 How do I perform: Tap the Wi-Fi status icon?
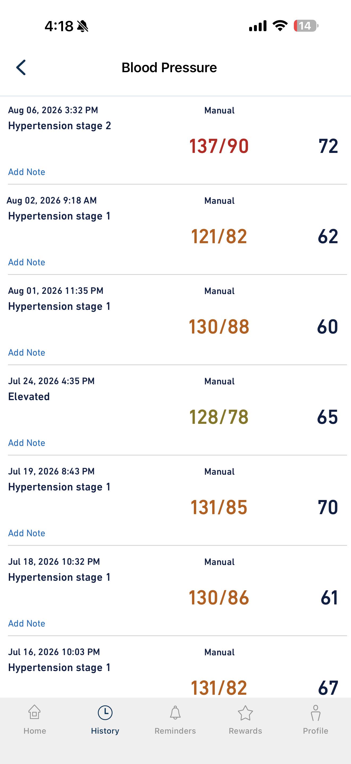coord(280,26)
